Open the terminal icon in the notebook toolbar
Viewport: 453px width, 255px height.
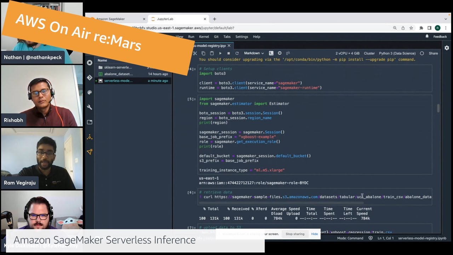[x=271, y=53]
